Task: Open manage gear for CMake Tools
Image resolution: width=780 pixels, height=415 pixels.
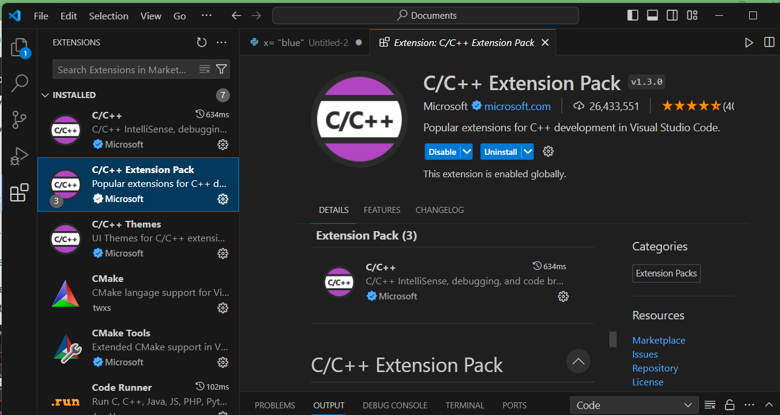Action: [223, 362]
